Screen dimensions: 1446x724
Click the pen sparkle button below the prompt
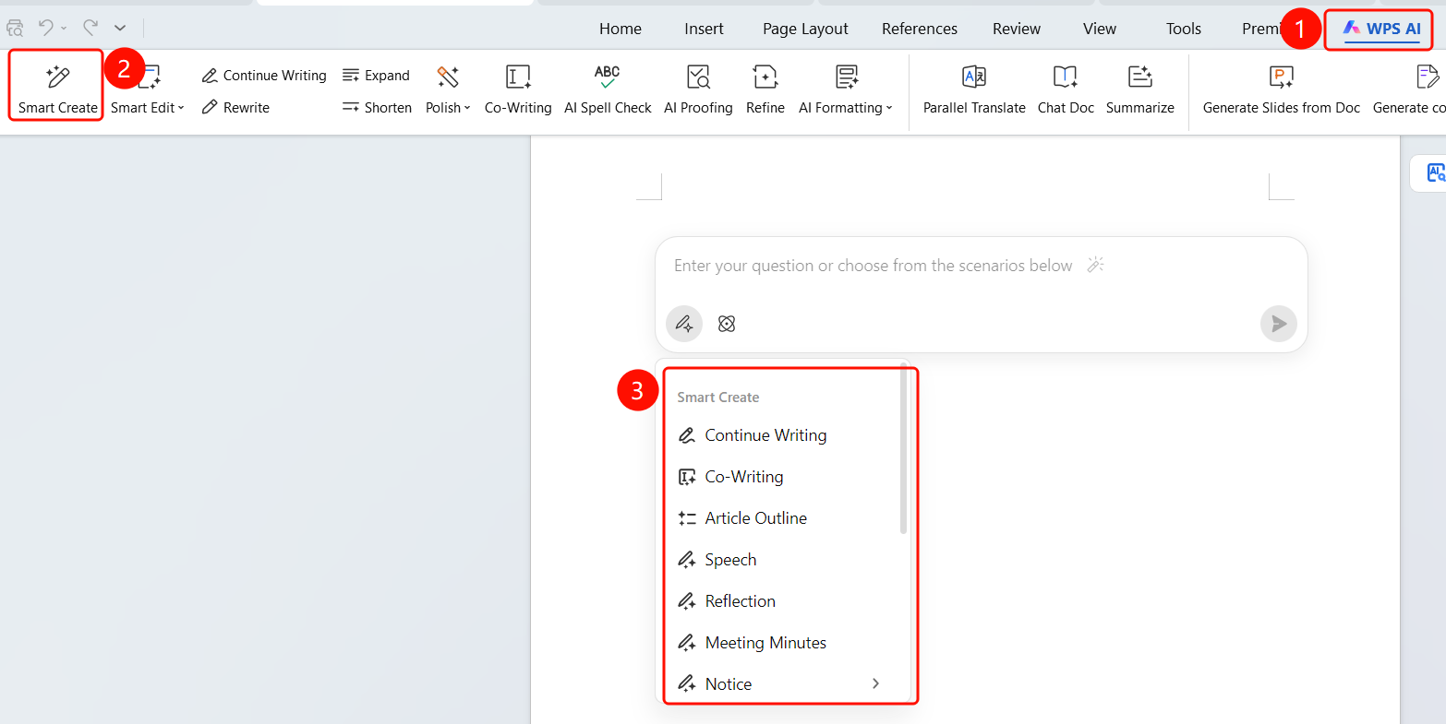click(684, 324)
